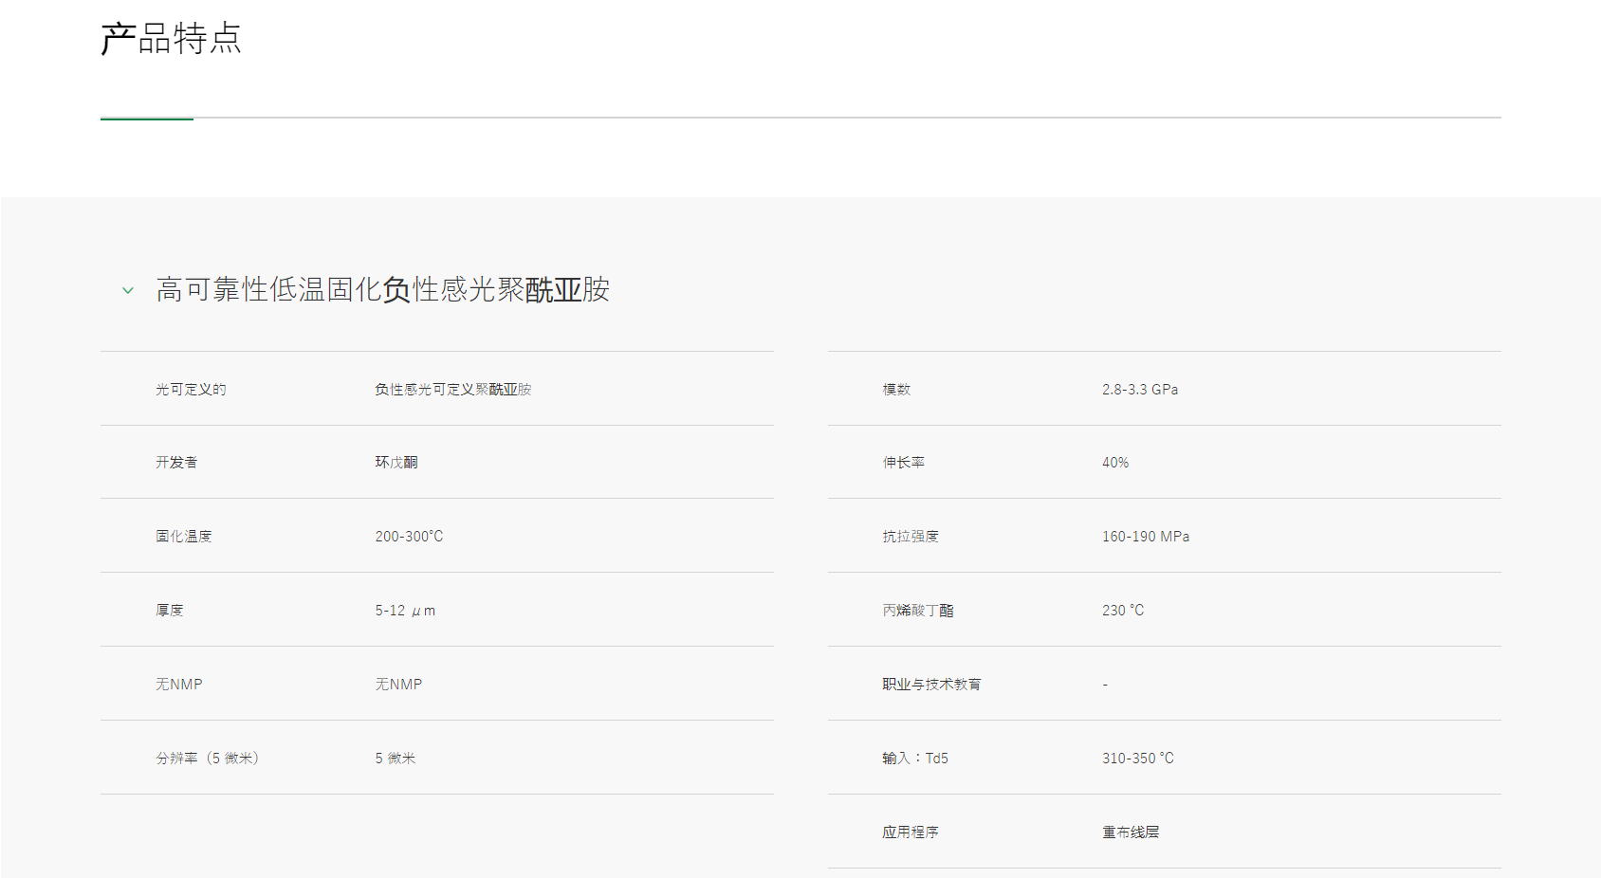Screen dimensions: 1601x878
Task: Click the 光可定义的 row label
Action: [191, 390]
